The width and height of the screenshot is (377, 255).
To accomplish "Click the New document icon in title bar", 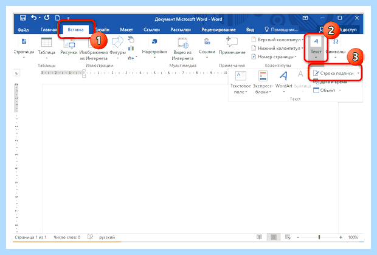I will coord(58,18).
